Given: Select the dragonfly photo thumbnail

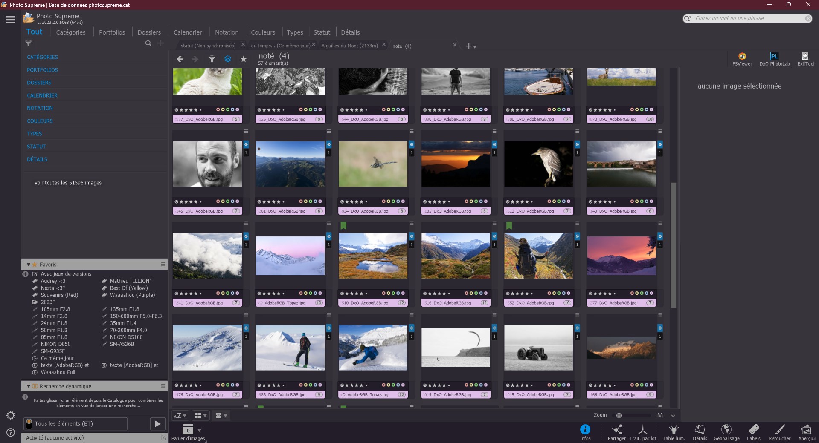Looking at the screenshot, I should click(x=373, y=164).
